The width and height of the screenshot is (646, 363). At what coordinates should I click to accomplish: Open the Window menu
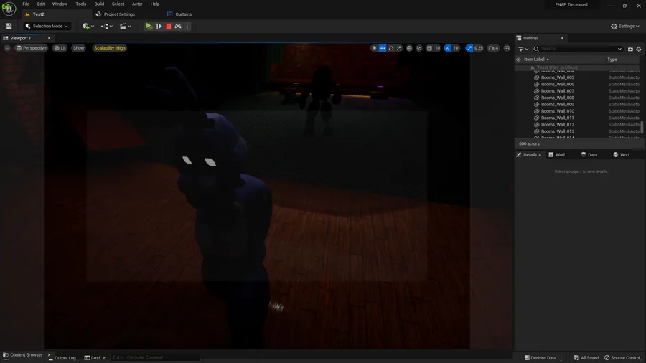(x=60, y=4)
